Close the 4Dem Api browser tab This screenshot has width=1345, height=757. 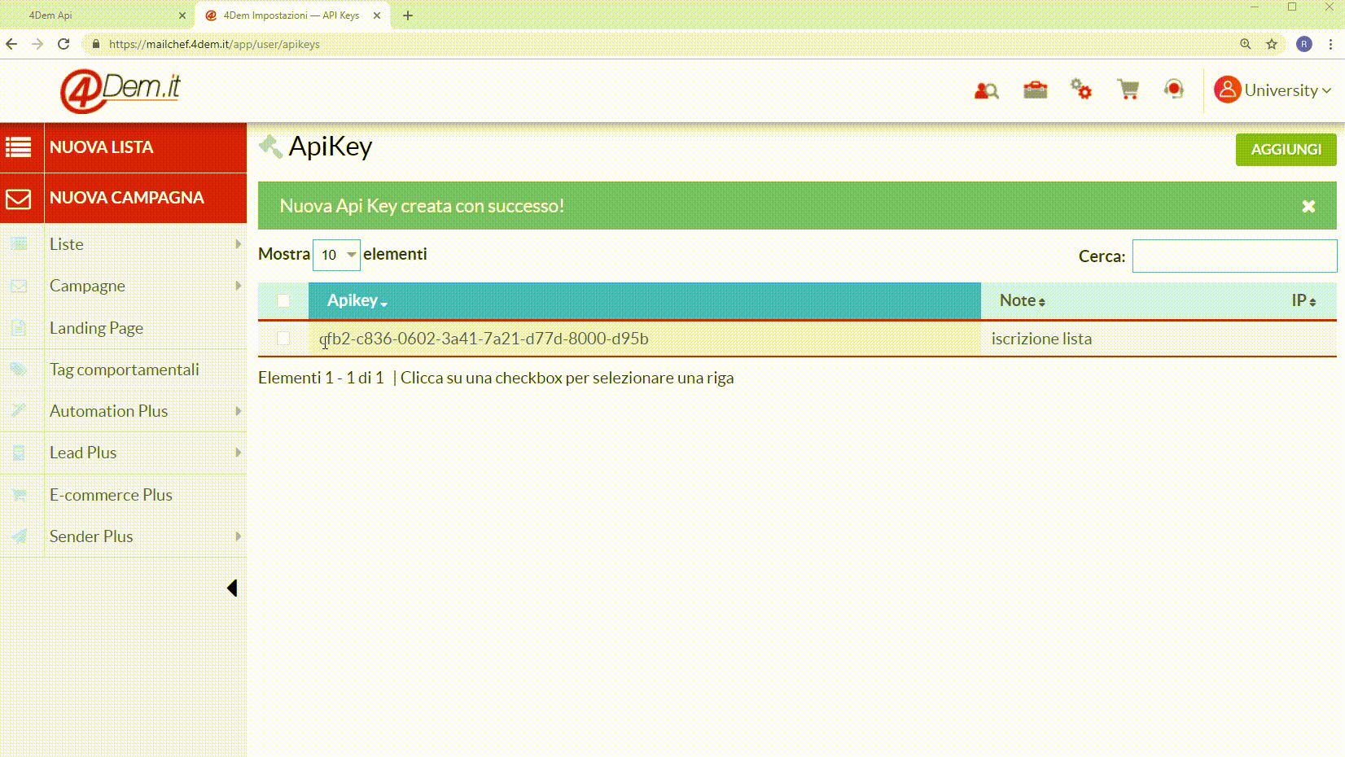point(182,15)
